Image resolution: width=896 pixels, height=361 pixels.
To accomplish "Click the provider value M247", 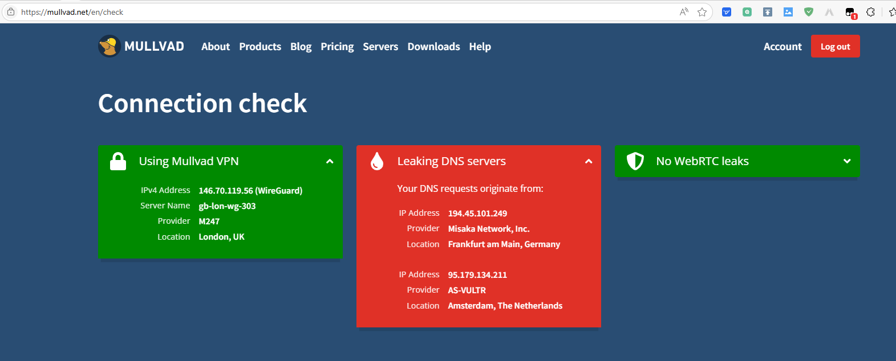I will tap(209, 221).
